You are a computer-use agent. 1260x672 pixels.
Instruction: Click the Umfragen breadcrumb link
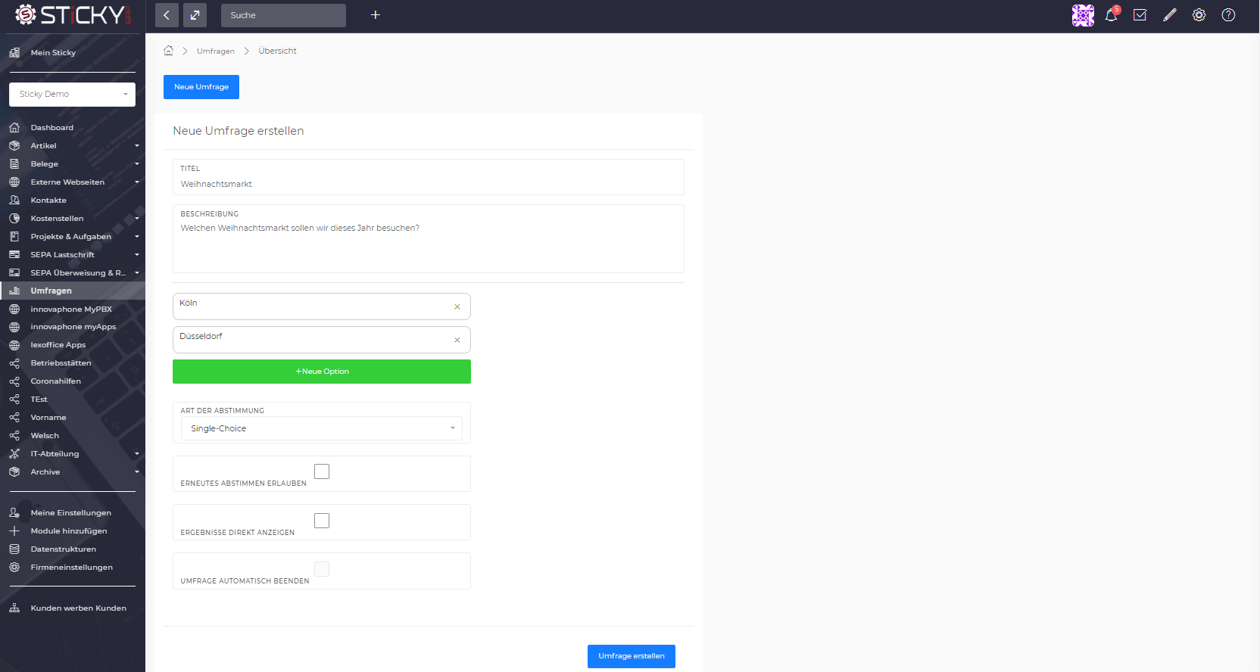[x=216, y=51]
